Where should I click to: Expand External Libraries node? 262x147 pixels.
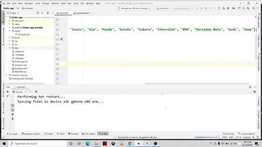(x=7, y=75)
